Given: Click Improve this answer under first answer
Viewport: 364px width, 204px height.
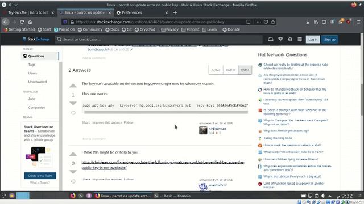Looking at the screenshot, I should click(107, 122).
